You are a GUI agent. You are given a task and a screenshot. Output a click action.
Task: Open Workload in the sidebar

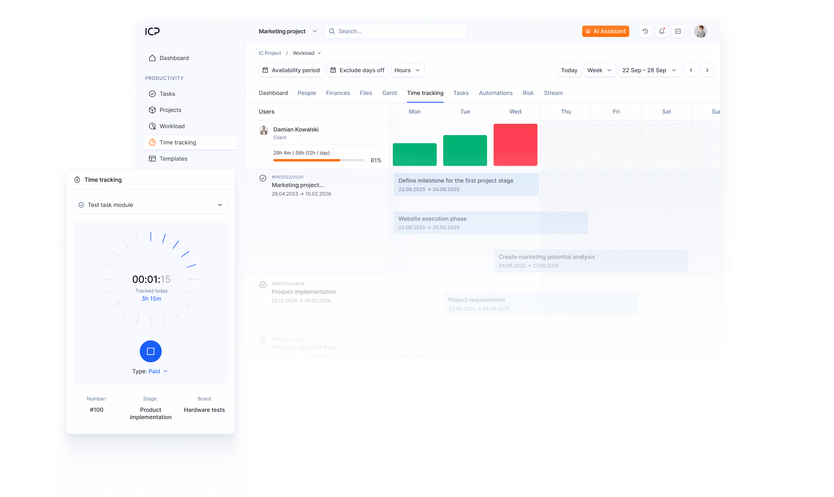pos(172,126)
